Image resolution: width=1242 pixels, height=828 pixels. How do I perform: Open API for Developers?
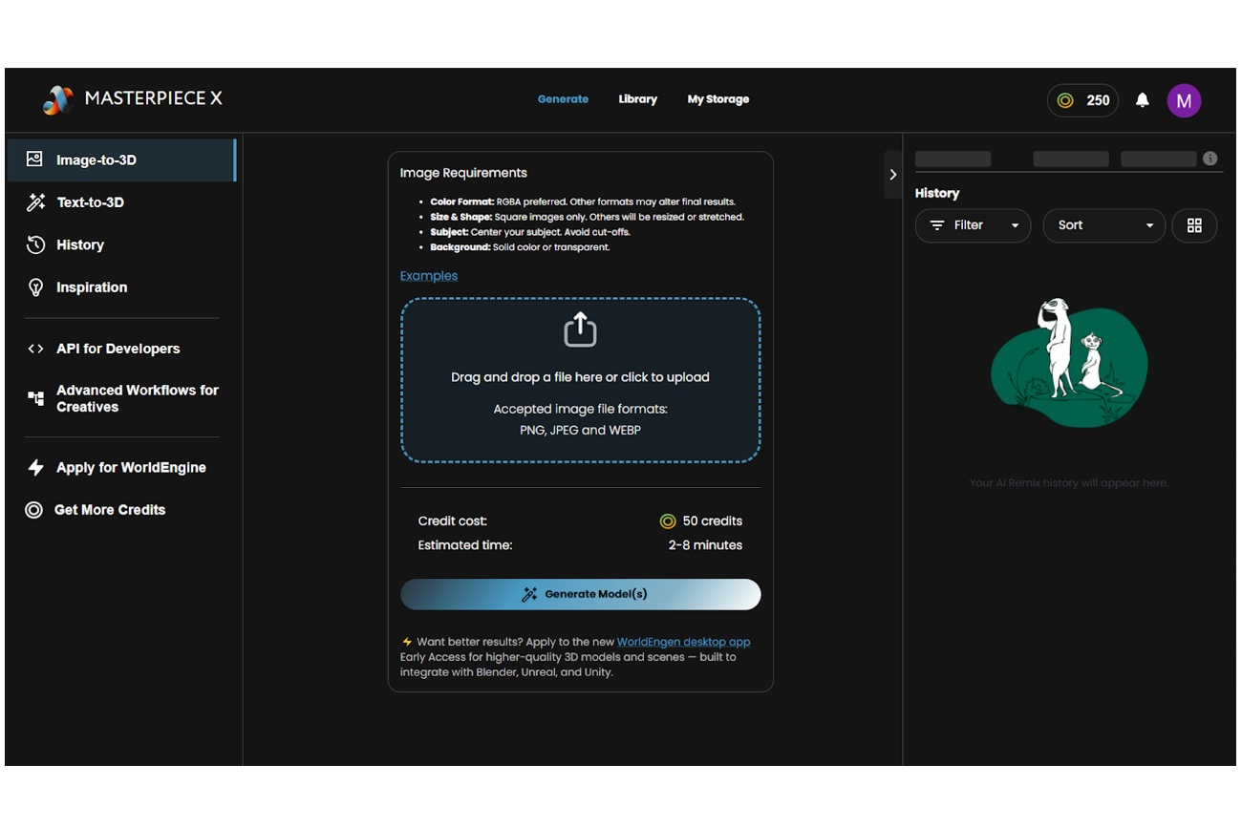[118, 349]
